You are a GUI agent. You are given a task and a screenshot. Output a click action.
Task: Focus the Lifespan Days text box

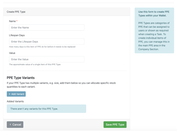click(47, 42)
